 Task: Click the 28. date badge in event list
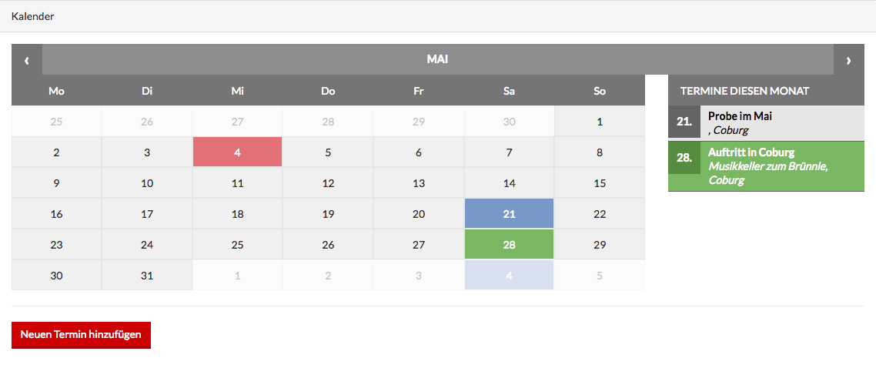(x=684, y=158)
